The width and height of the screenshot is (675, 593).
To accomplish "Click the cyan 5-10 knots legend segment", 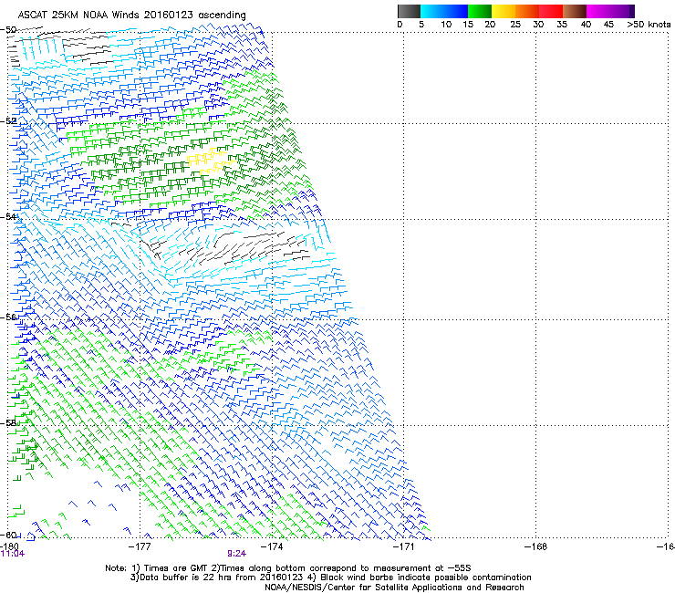I will pos(431,11).
